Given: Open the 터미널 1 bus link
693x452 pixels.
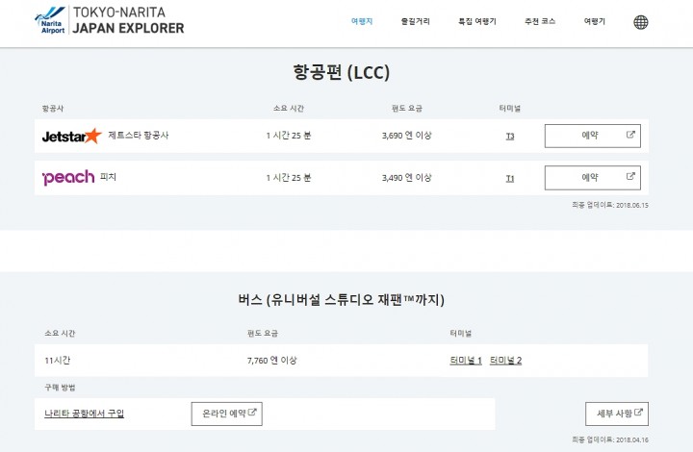Looking at the screenshot, I should click(x=466, y=361).
